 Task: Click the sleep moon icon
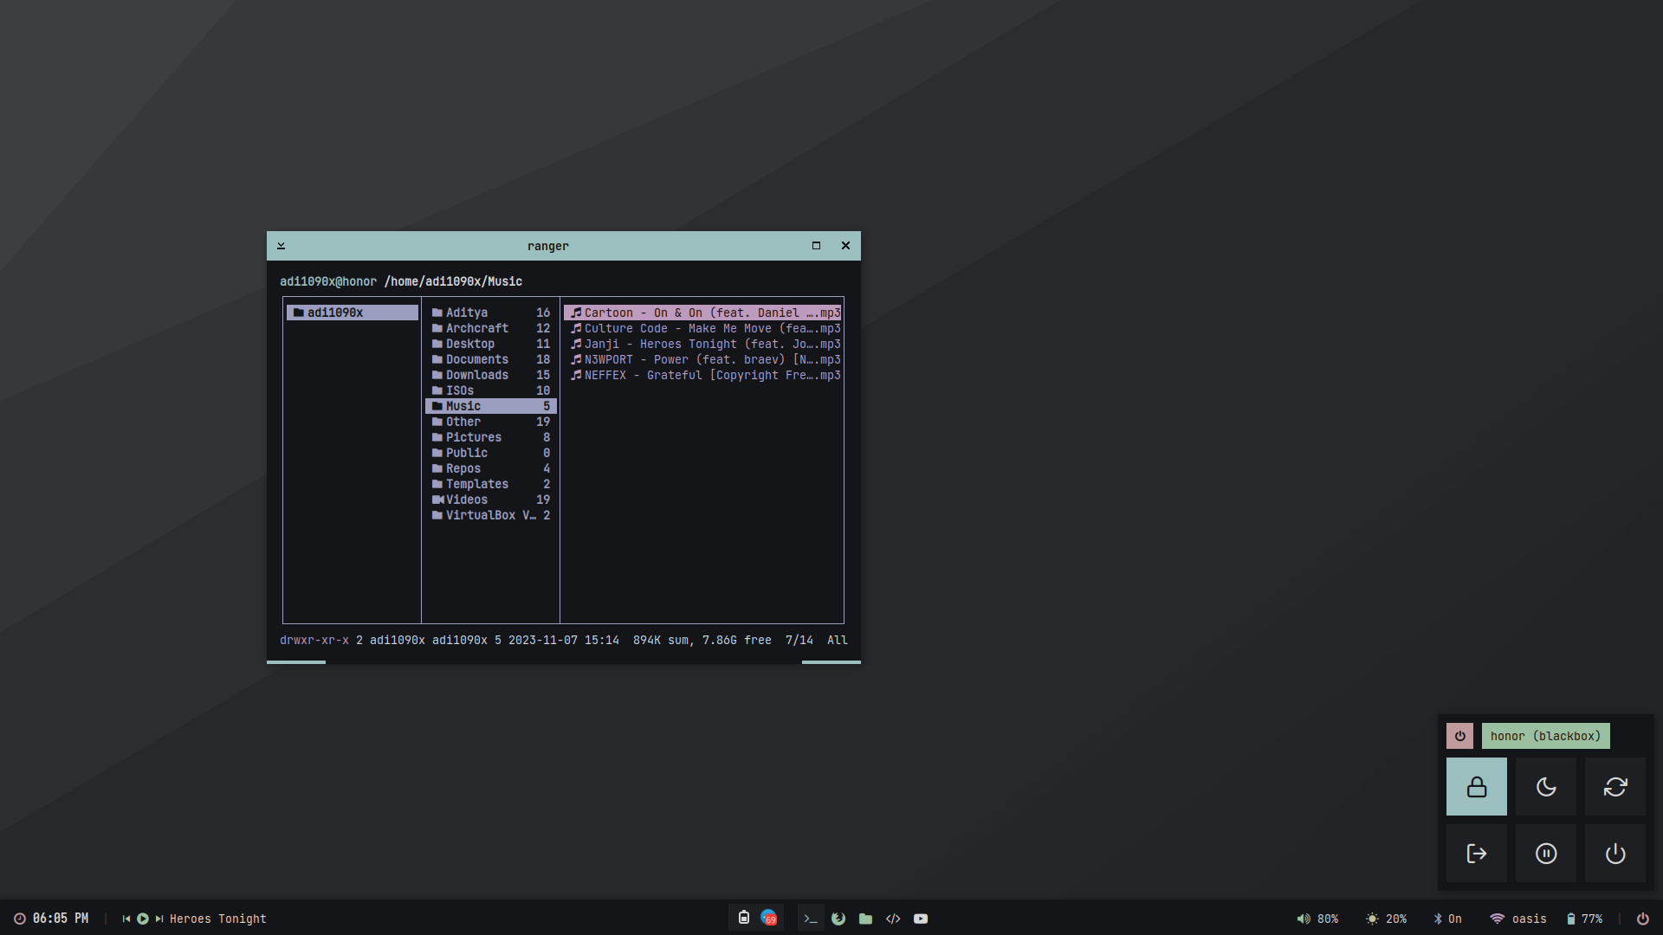tap(1545, 786)
